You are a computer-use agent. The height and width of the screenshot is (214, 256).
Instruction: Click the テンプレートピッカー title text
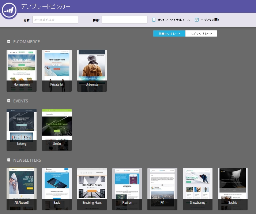[x=46, y=7]
